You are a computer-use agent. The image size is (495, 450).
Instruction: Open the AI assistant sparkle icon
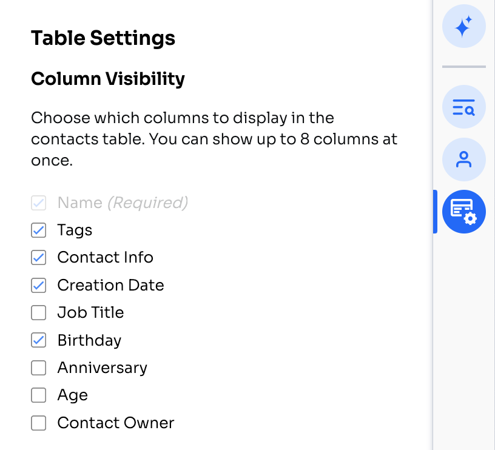click(463, 26)
